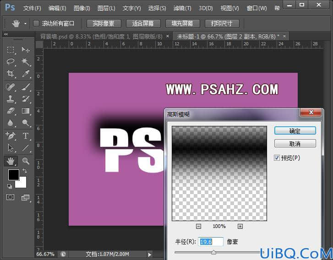Select the Move tool
The image size is (333, 260).
coord(26,49)
